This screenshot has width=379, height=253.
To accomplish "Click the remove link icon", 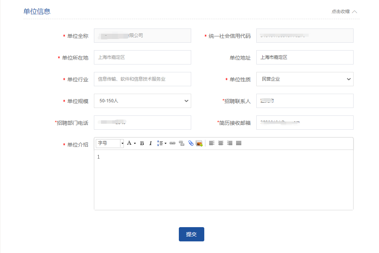I will (181, 143).
